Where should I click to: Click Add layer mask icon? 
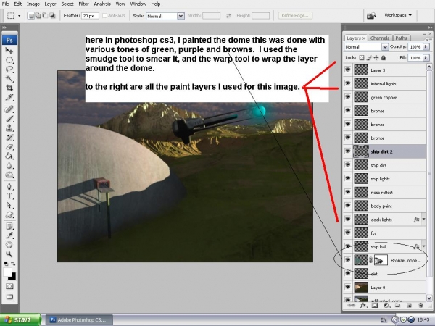tap(375, 306)
